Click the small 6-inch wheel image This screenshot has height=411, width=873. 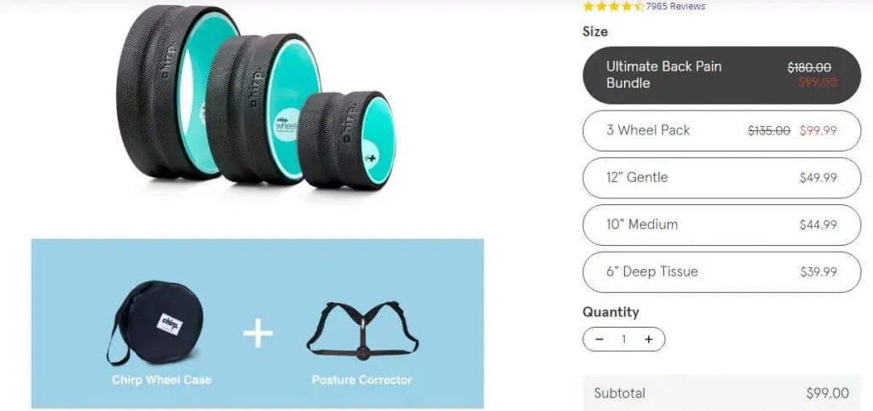click(346, 140)
